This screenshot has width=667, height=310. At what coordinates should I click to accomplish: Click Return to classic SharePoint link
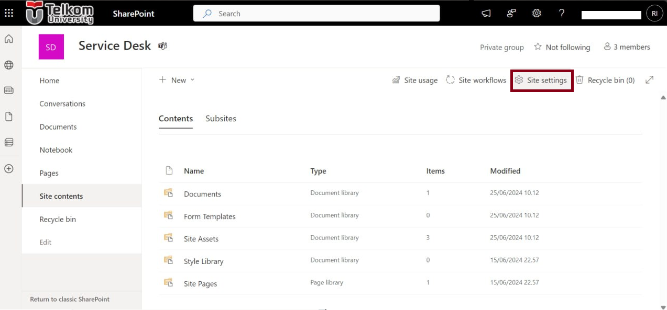coord(70,300)
